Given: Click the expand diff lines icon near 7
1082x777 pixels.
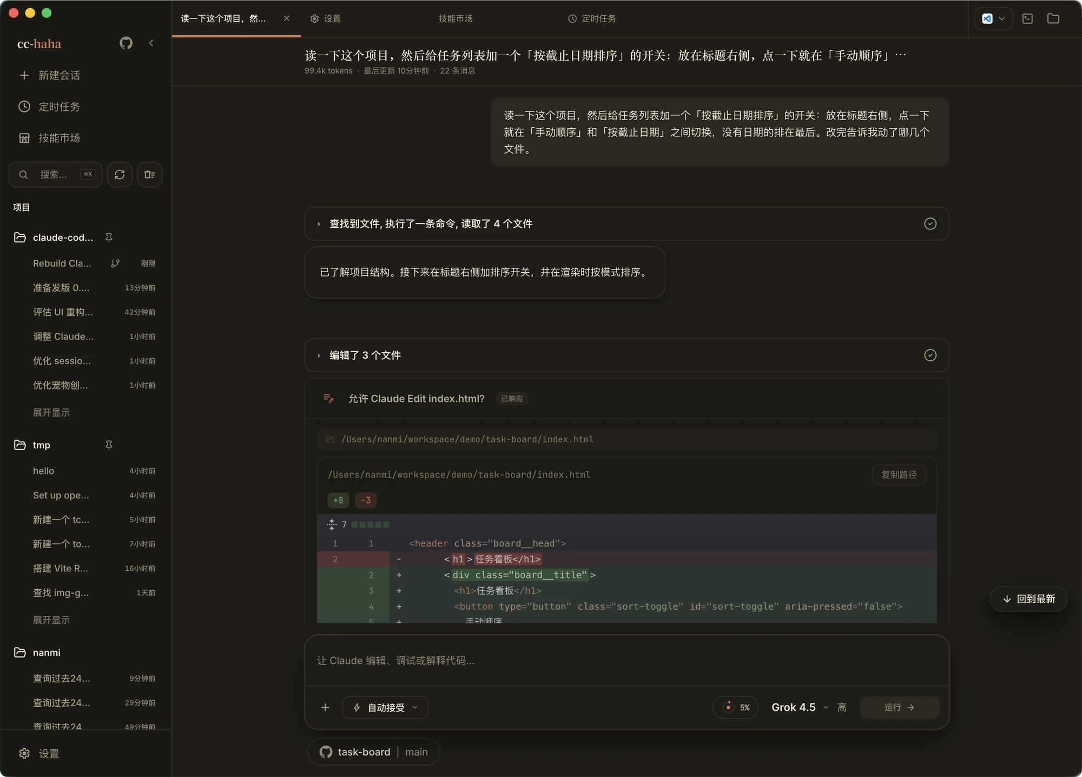Looking at the screenshot, I should click(x=332, y=524).
